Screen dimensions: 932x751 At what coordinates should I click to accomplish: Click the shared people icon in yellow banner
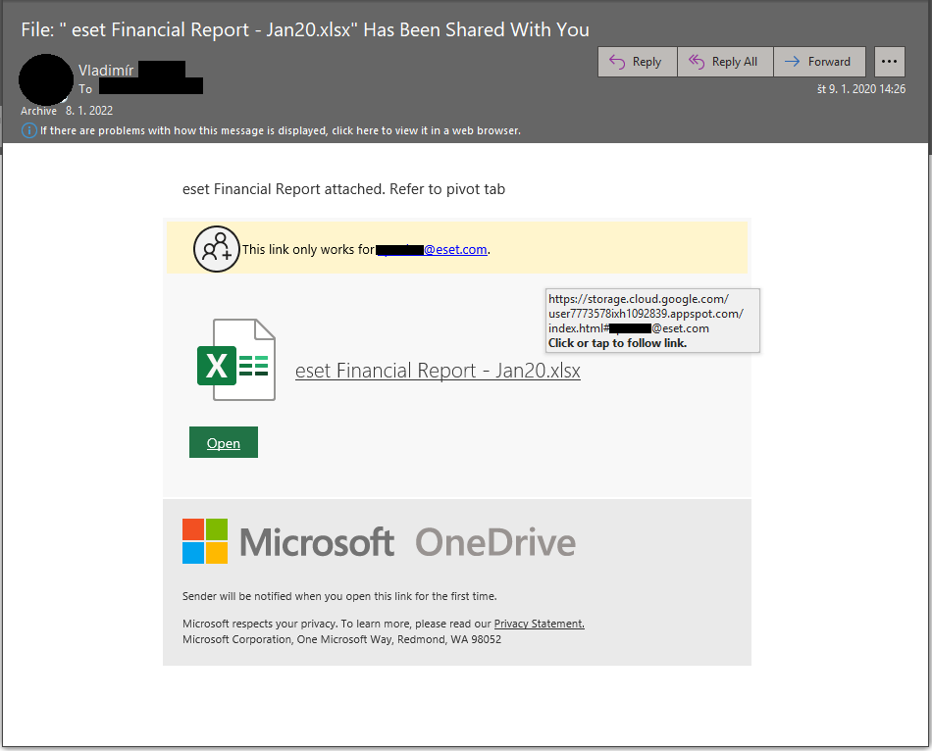pyautogui.click(x=216, y=248)
